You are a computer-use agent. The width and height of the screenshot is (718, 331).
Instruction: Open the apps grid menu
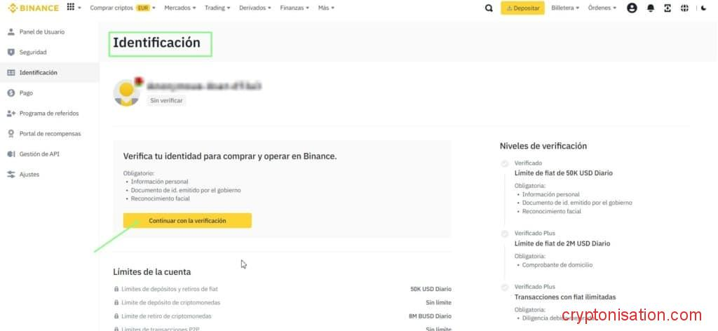pos(71,8)
